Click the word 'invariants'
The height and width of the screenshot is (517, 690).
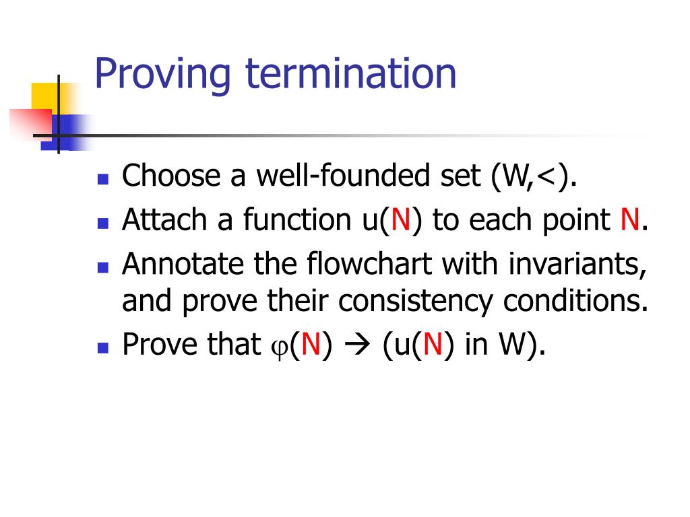click(577, 264)
